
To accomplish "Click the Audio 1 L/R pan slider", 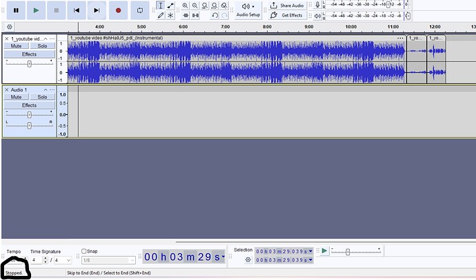I will [x=29, y=125].
